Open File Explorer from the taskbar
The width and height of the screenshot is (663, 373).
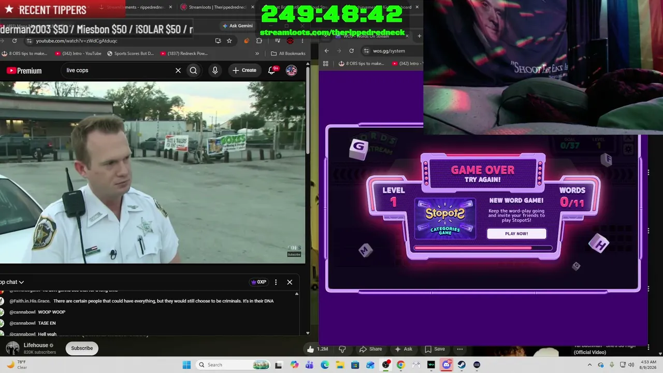340,365
